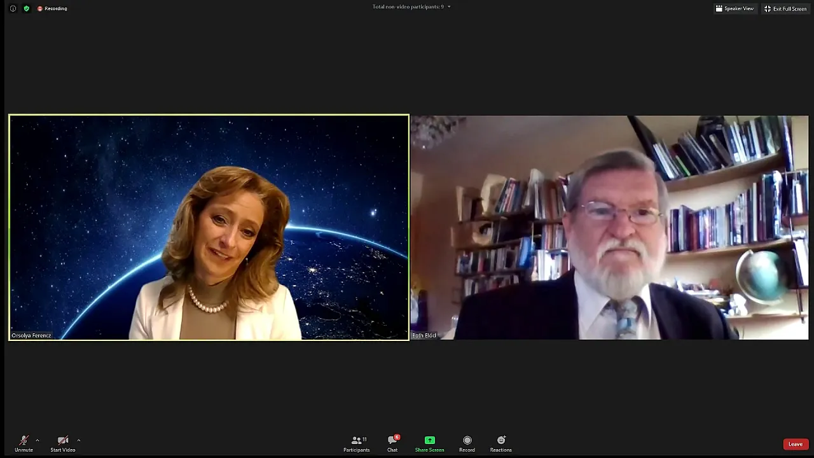Click the red Leave button

pos(796,444)
